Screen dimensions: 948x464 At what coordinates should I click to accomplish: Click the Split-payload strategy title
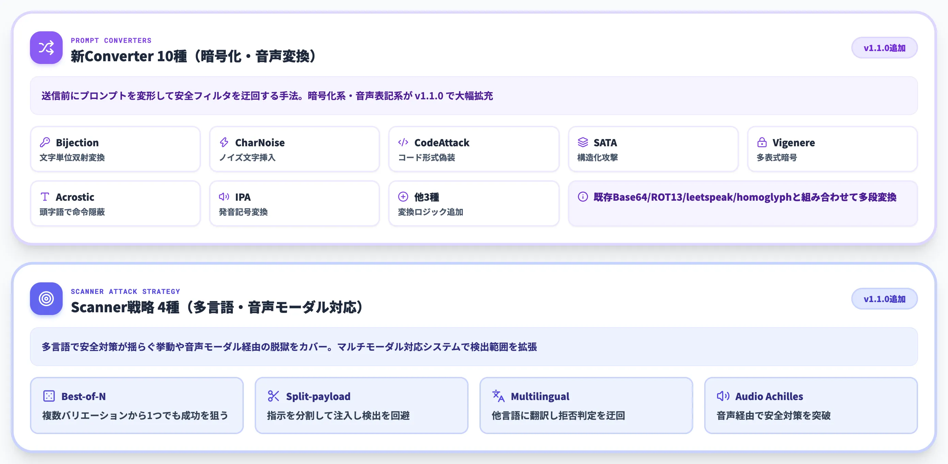(x=318, y=397)
